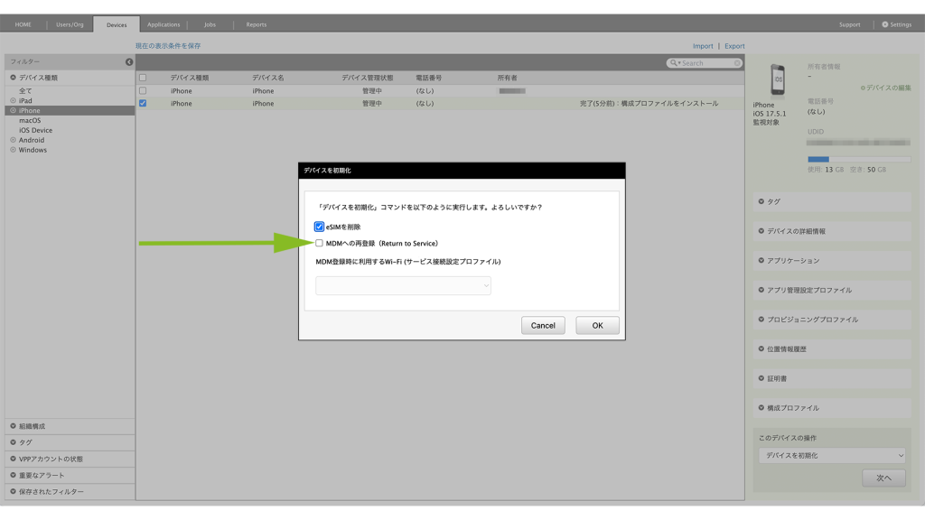This screenshot has height=520, width=925.
Task: Go to the HOME tab
Action: pos(23,24)
